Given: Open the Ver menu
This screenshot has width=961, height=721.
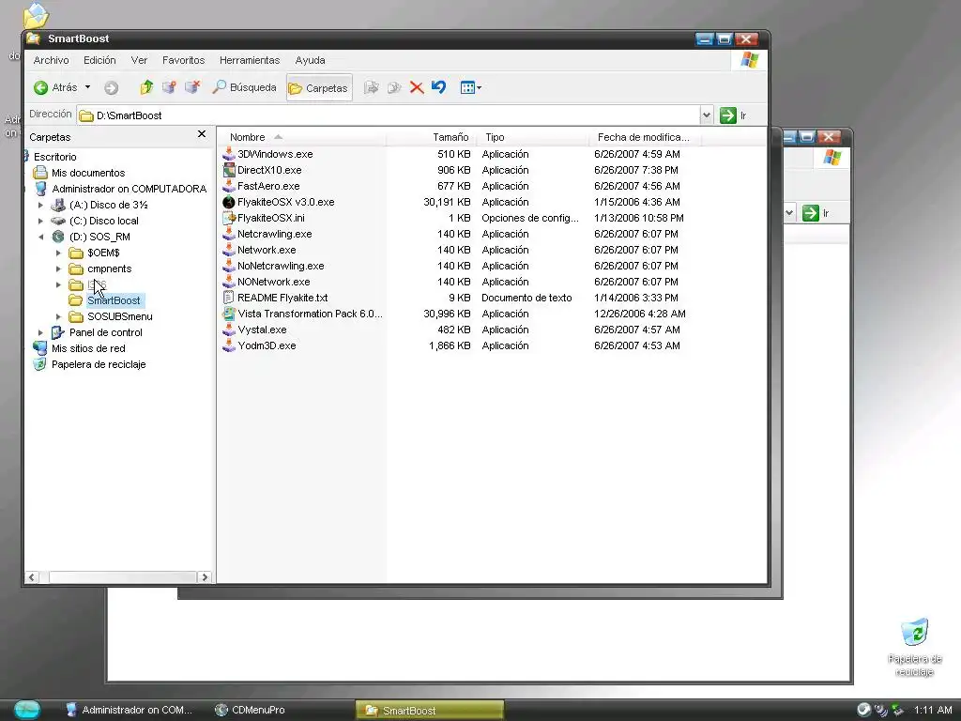Looking at the screenshot, I should (x=139, y=60).
